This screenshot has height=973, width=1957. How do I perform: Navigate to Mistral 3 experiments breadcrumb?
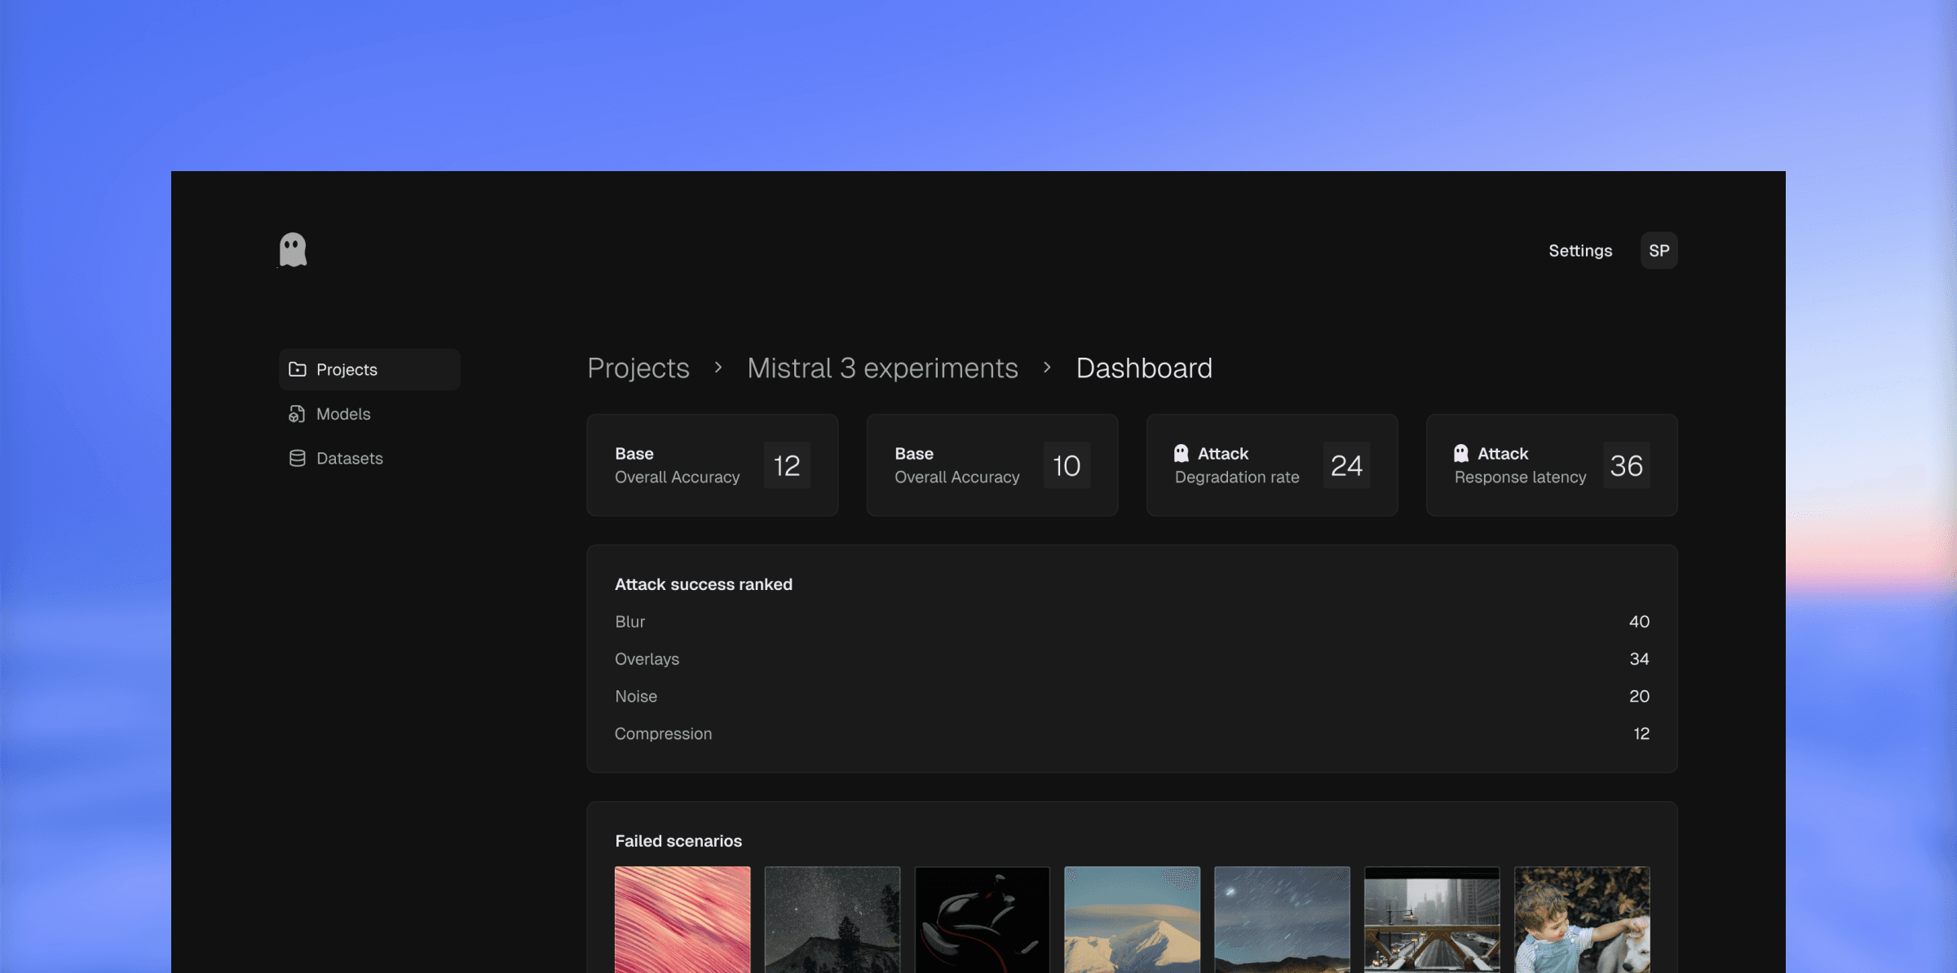(883, 368)
